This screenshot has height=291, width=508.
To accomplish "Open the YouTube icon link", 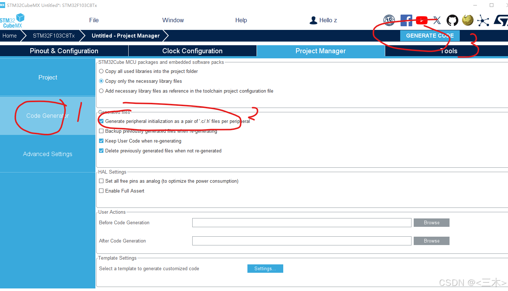I will click(x=422, y=20).
